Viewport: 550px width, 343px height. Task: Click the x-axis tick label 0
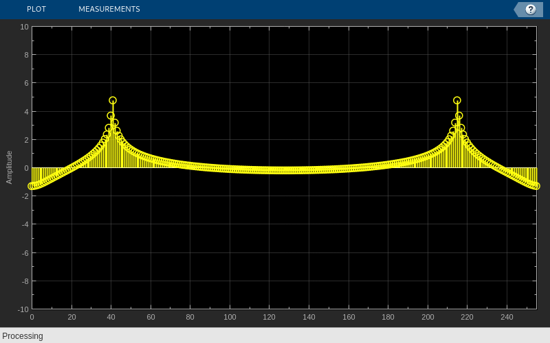point(32,317)
